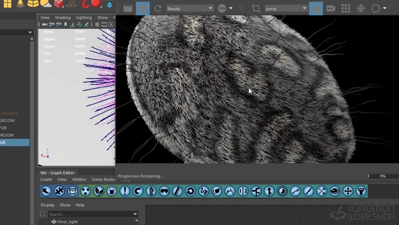
Task: Toggle the film gate icon in viewport toolbar
Action: click(104, 25)
